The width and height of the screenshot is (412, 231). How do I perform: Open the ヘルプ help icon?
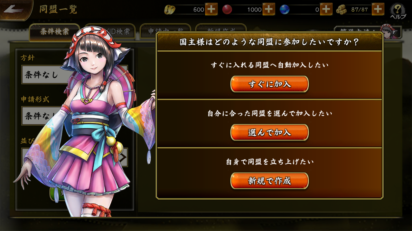pos(398,11)
